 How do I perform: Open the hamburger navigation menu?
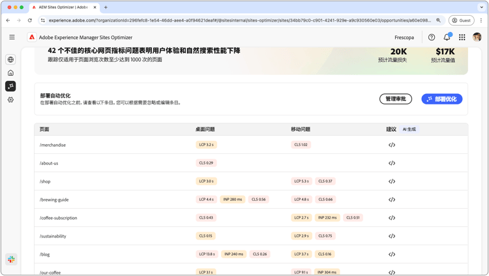coord(12,37)
